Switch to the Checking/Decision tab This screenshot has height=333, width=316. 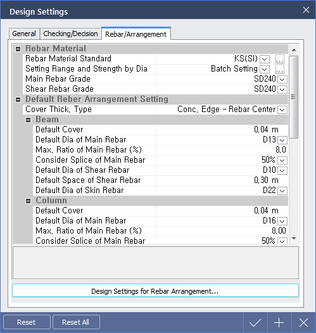[x=70, y=34]
